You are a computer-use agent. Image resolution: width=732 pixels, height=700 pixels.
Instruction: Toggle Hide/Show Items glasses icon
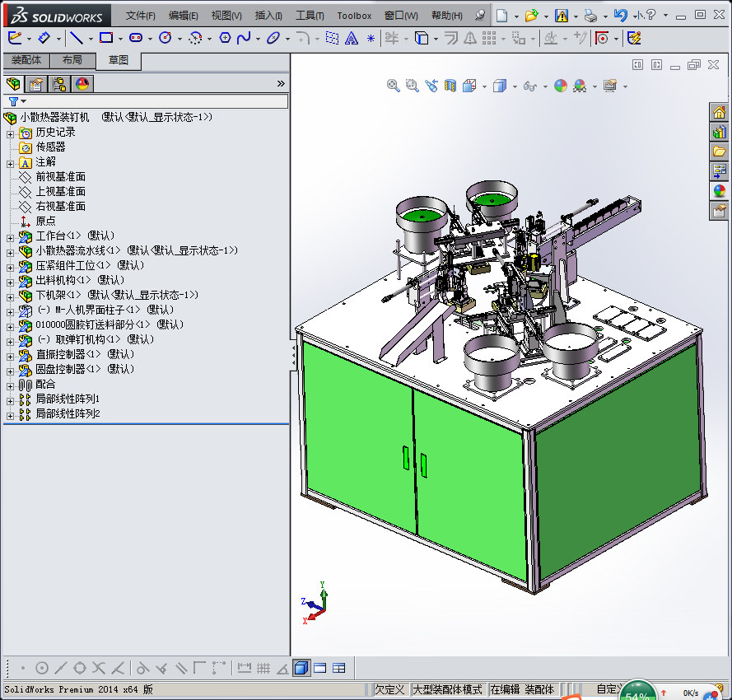click(x=530, y=86)
